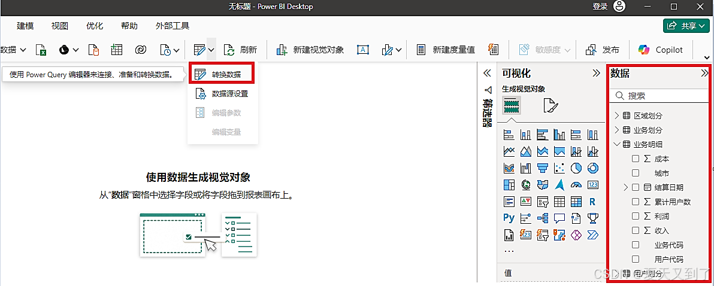Check the 城市 field checkbox
This screenshot has height=286, width=714.
(636, 174)
